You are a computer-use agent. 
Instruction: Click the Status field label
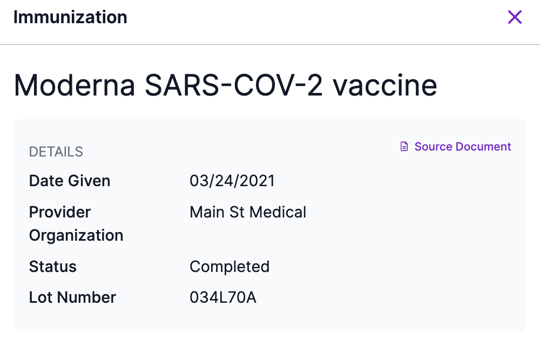(53, 267)
